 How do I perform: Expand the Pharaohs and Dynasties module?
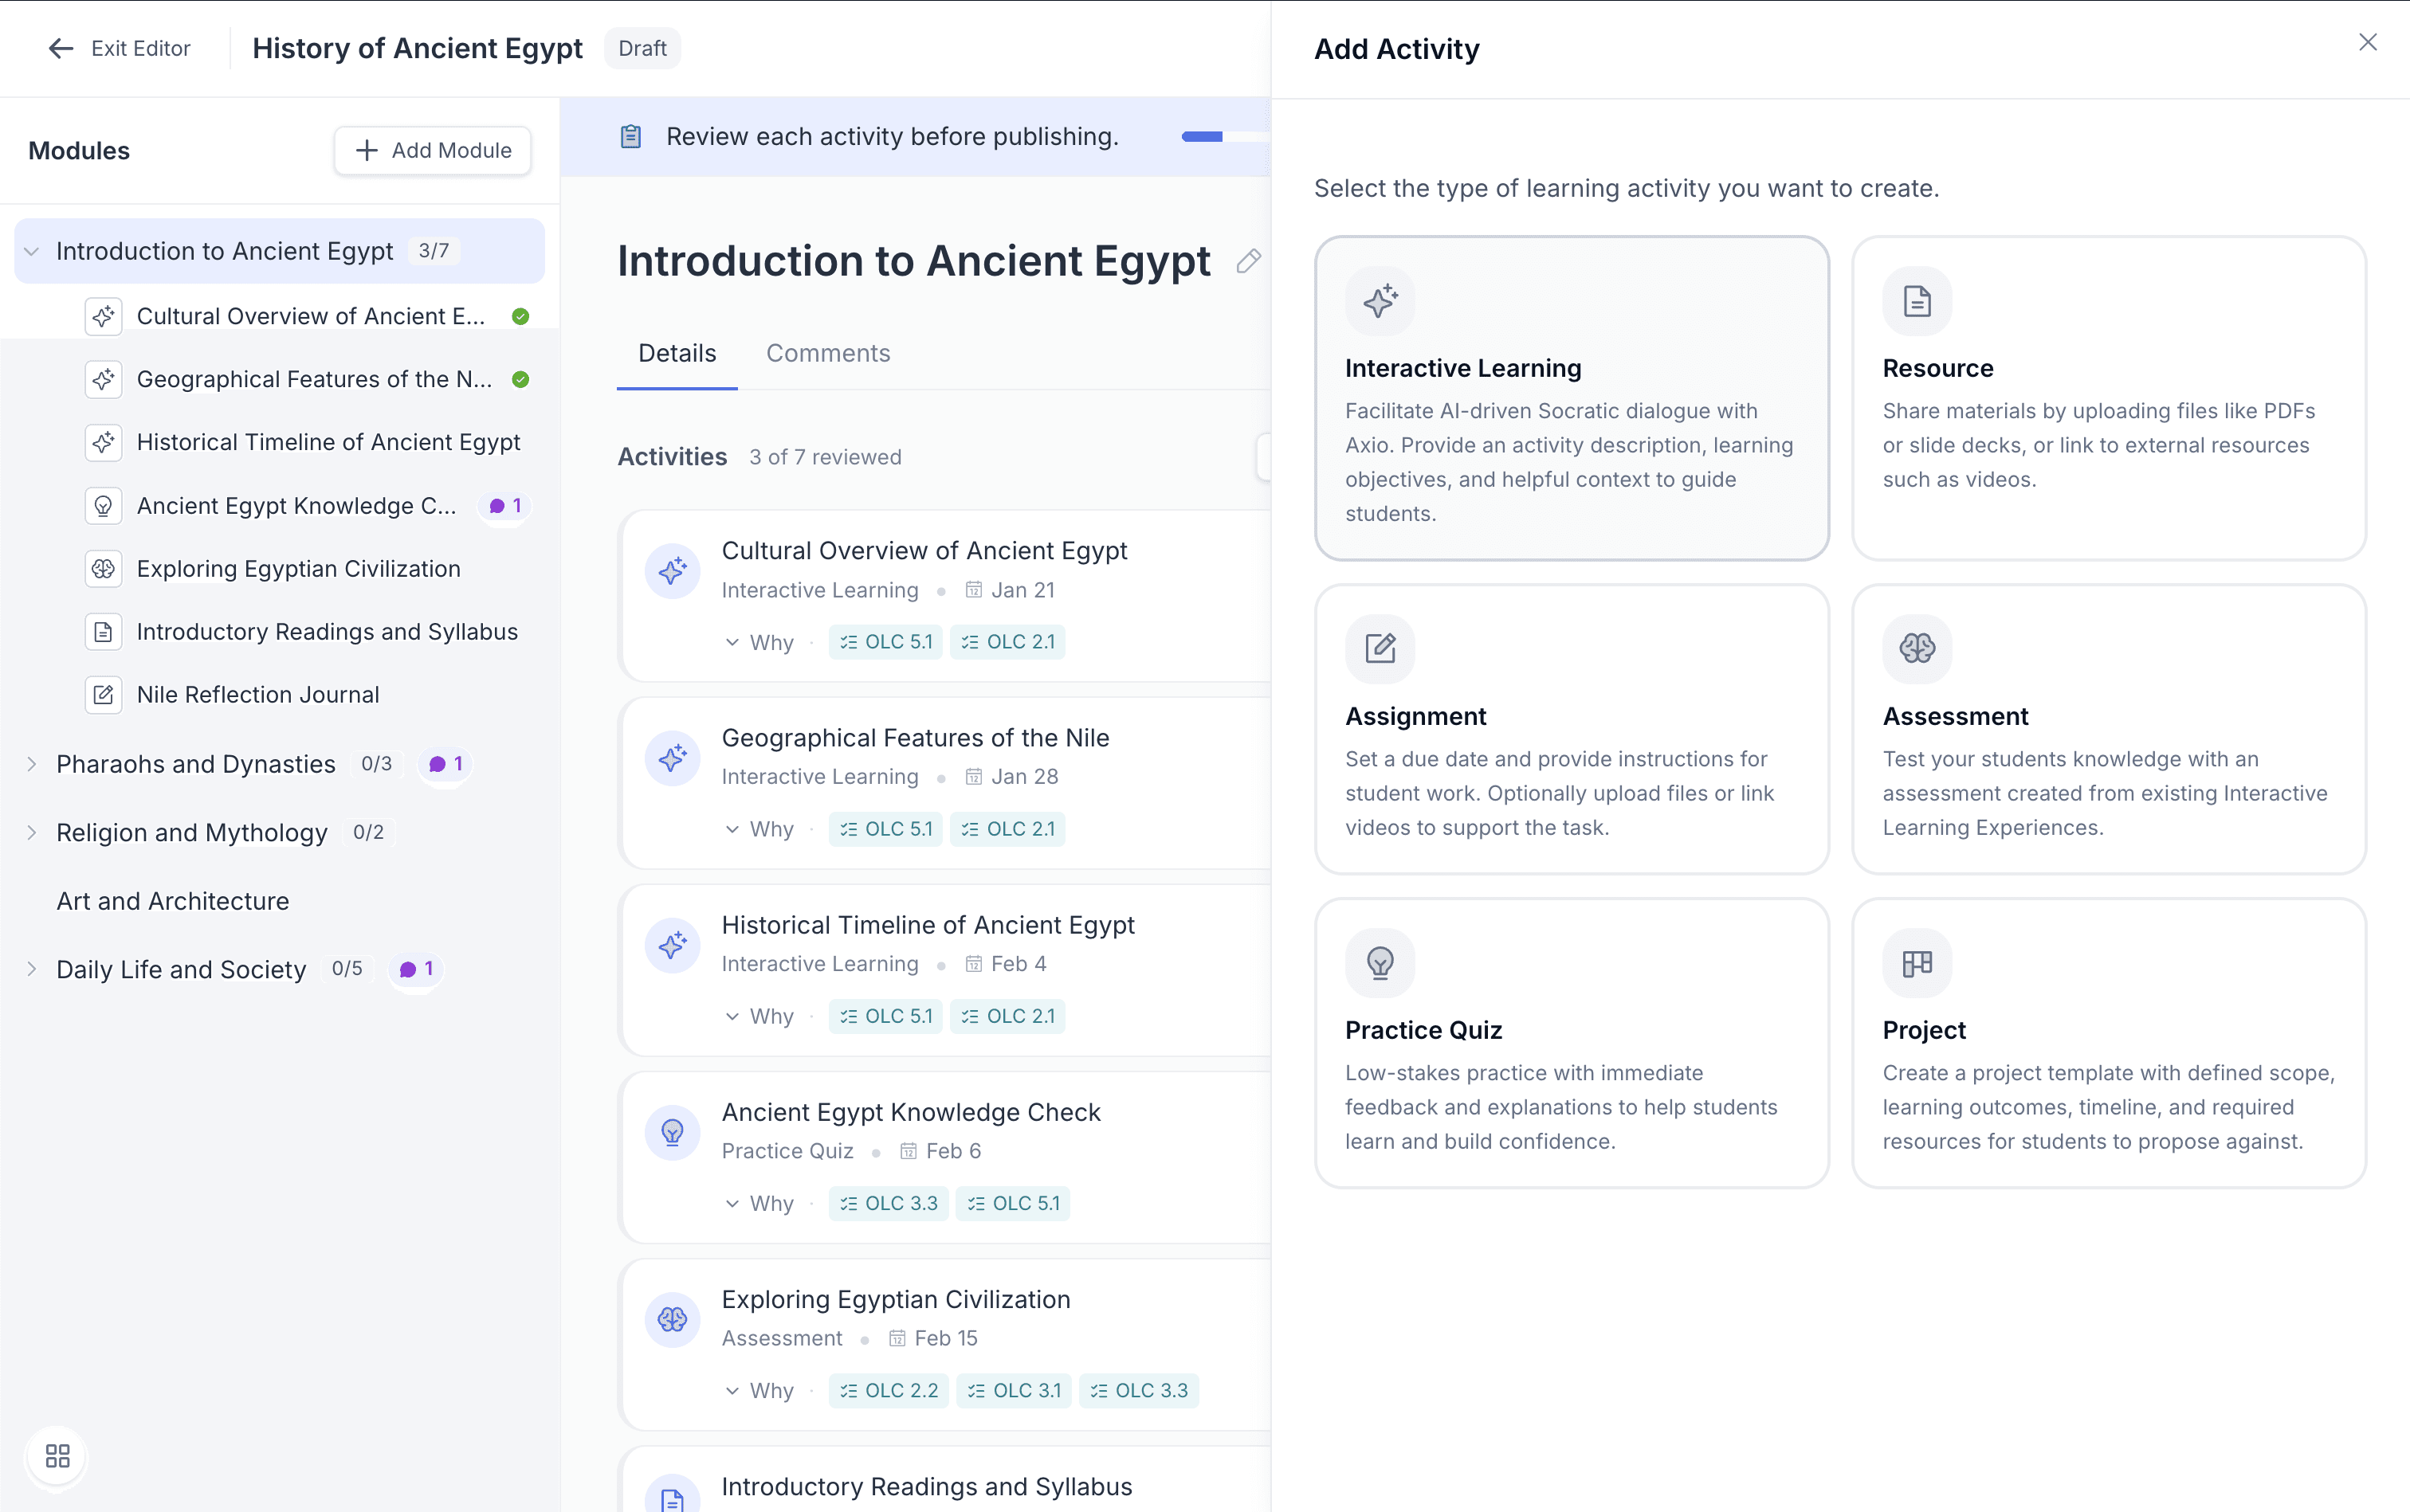[x=32, y=764]
